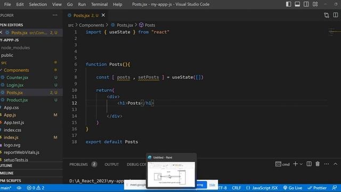
Task: Open source control changes icon in editor toolbar
Action: tap(327, 15)
